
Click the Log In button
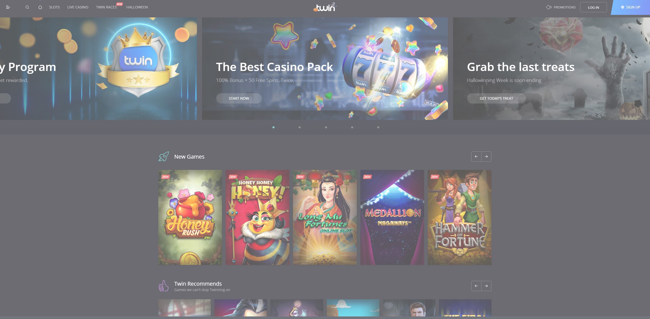pos(593,7)
